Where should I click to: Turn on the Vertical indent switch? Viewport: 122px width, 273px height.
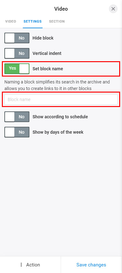[x=17, y=53]
